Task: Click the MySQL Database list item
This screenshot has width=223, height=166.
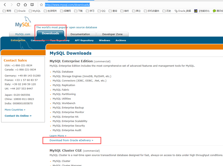Action: pyautogui.click(x=63, y=72)
